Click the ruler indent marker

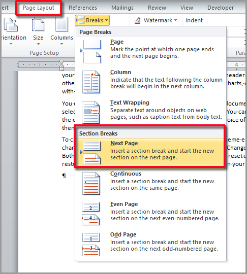coord(61,65)
